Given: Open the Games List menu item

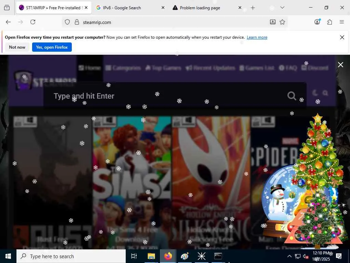Looking at the screenshot, I should click(x=257, y=68).
